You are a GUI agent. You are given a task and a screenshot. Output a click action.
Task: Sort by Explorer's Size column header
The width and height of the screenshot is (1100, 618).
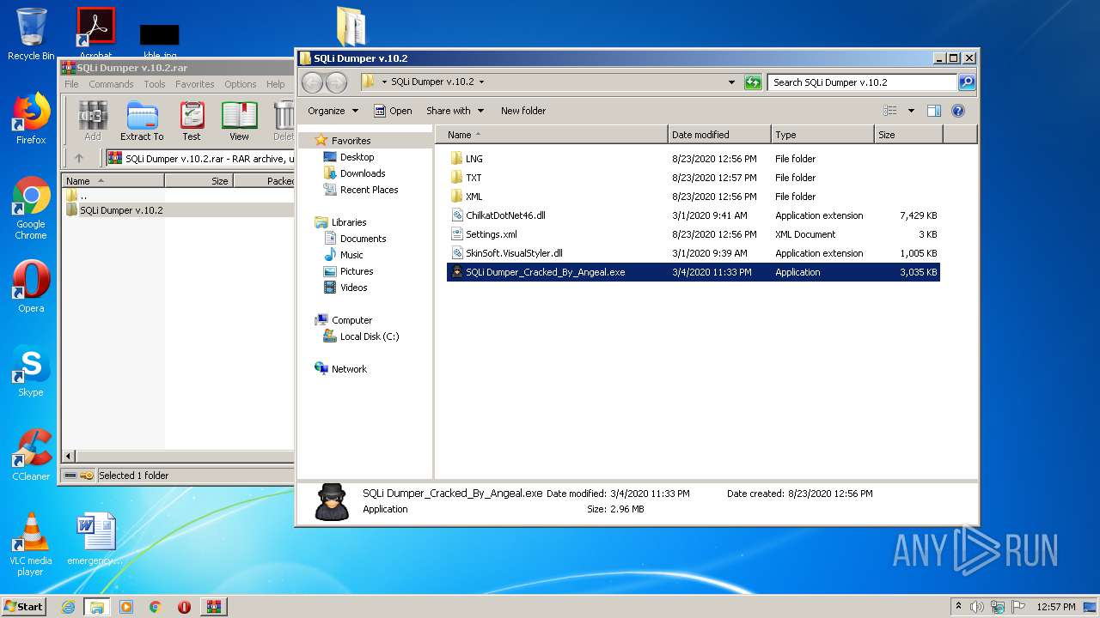[x=908, y=135]
